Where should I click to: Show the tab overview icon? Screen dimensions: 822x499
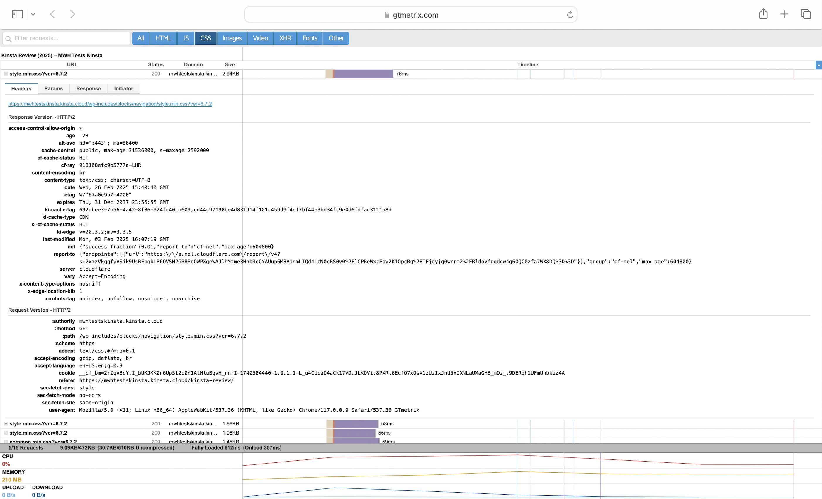point(806,14)
